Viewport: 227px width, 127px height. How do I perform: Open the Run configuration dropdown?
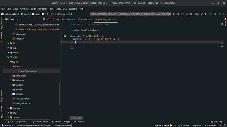point(131,14)
